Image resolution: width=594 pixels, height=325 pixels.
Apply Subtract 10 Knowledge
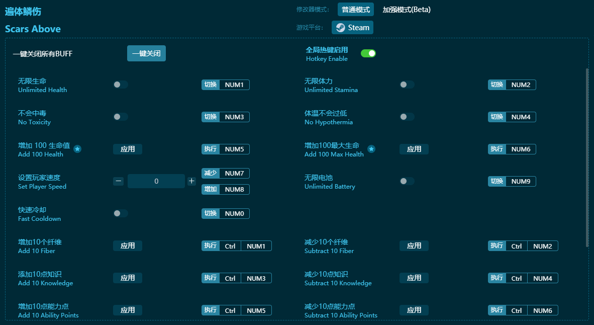coord(414,278)
